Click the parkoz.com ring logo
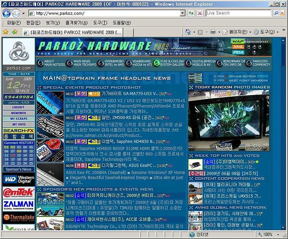 coord(19,52)
